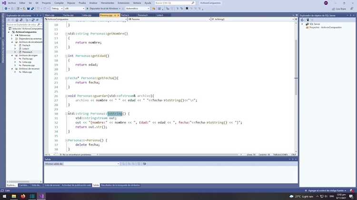The width and height of the screenshot is (357, 200).
Task: Click the Save All icon in toolbar
Action: tap(32, 9)
